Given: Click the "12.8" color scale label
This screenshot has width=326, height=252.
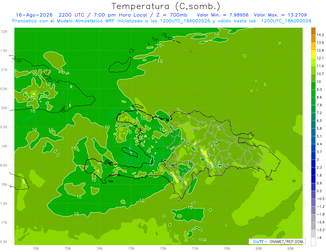Looking at the screenshot, I should [321, 51].
